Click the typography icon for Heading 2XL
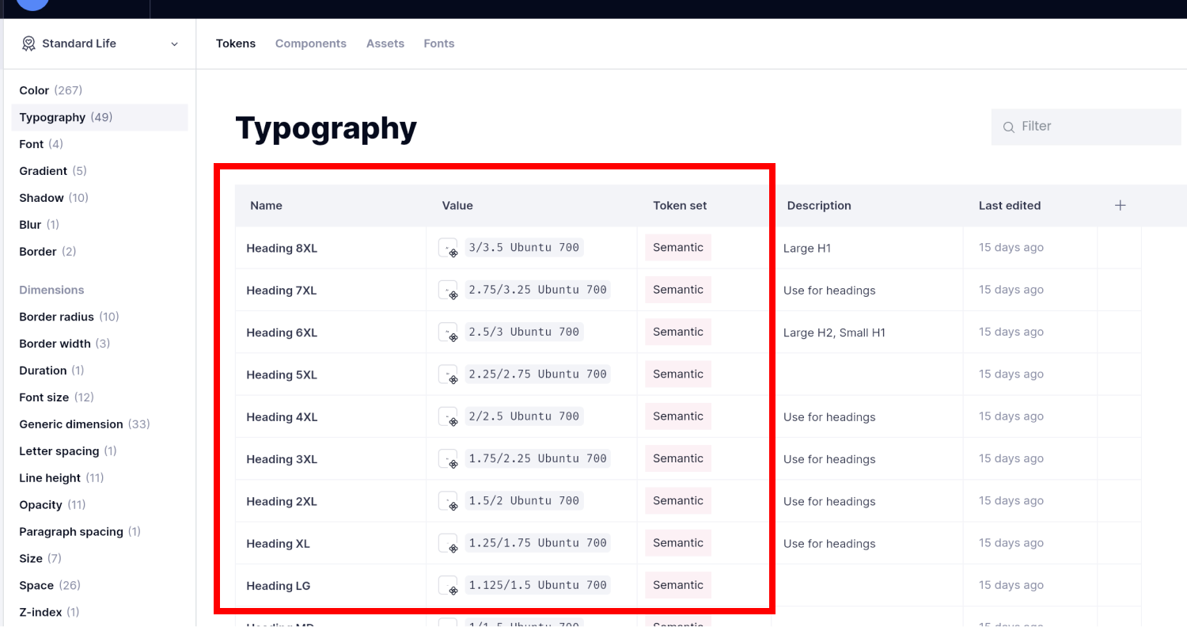Image resolution: width=1187 pixels, height=627 pixels. click(448, 501)
